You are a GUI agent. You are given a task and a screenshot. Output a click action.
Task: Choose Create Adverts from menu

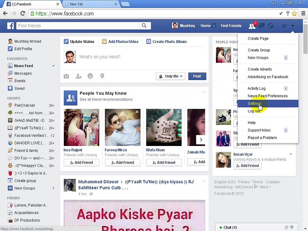[x=268, y=69]
